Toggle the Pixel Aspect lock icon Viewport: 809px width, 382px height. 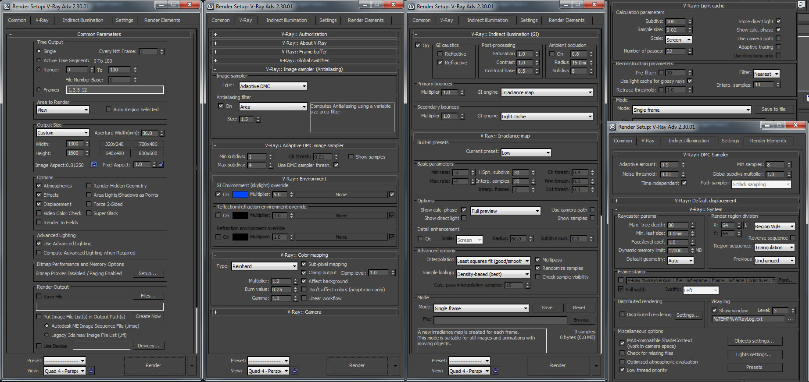(161, 164)
